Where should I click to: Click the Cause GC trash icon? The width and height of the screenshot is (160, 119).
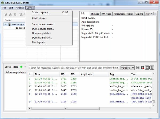(15, 14)
